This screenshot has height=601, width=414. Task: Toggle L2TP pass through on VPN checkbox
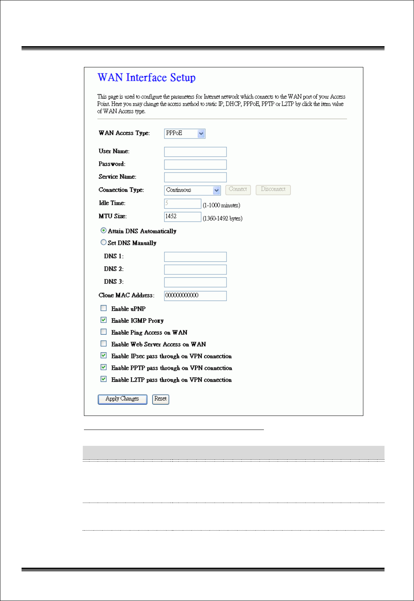click(104, 379)
